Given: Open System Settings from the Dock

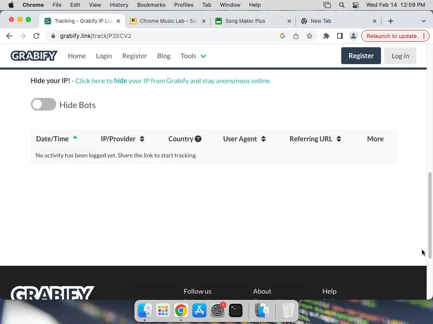Looking at the screenshot, I should coord(218,310).
